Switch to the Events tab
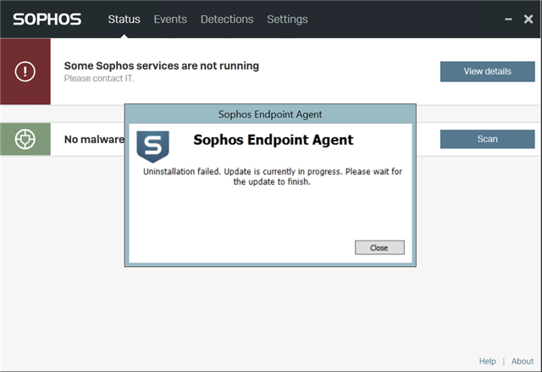The width and height of the screenshot is (542, 372). (170, 19)
